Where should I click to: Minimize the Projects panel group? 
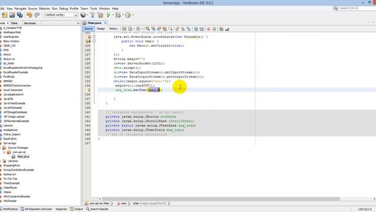(x=78, y=23)
